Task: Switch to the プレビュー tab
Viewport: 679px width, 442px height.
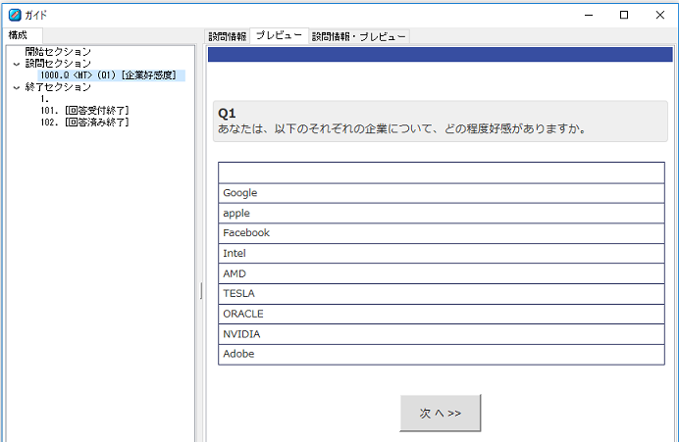Action: click(x=280, y=35)
